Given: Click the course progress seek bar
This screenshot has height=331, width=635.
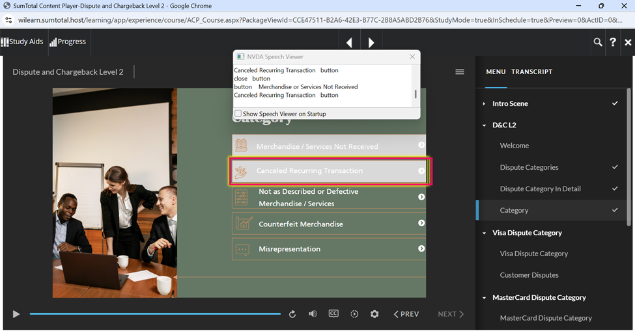Looking at the screenshot, I should click(155, 314).
